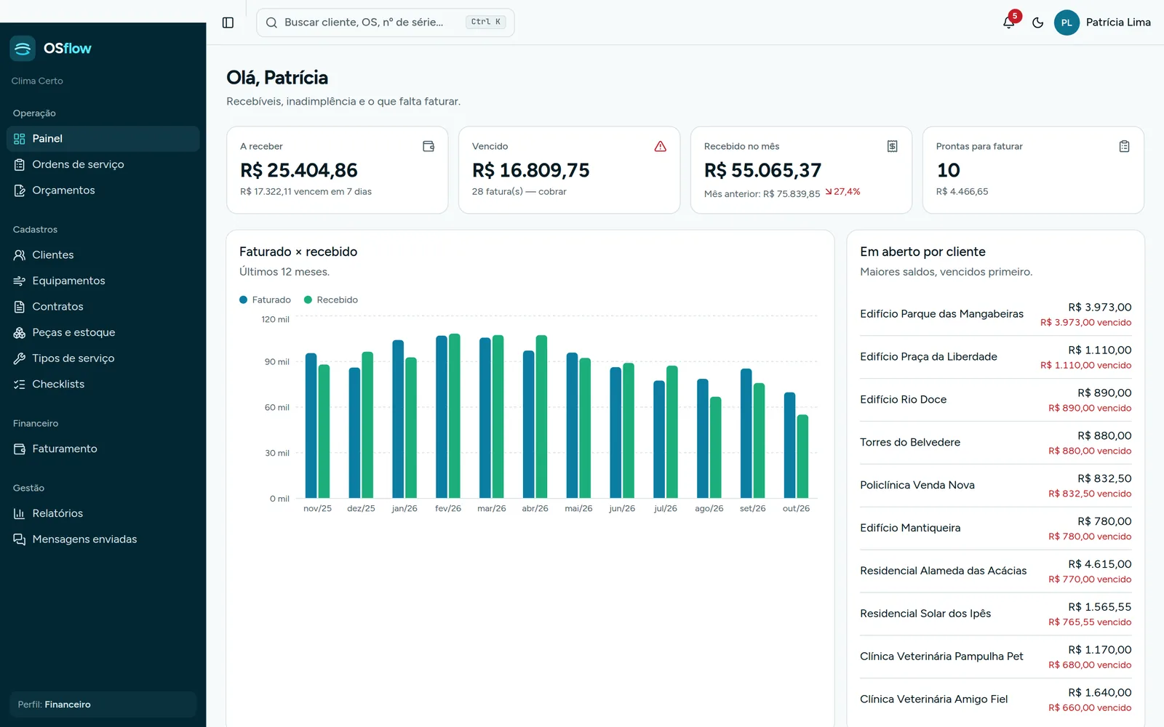The height and width of the screenshot is (727, 1164).
Task: Click the fev/26 Faturado bar
Action: click(442, 417)
